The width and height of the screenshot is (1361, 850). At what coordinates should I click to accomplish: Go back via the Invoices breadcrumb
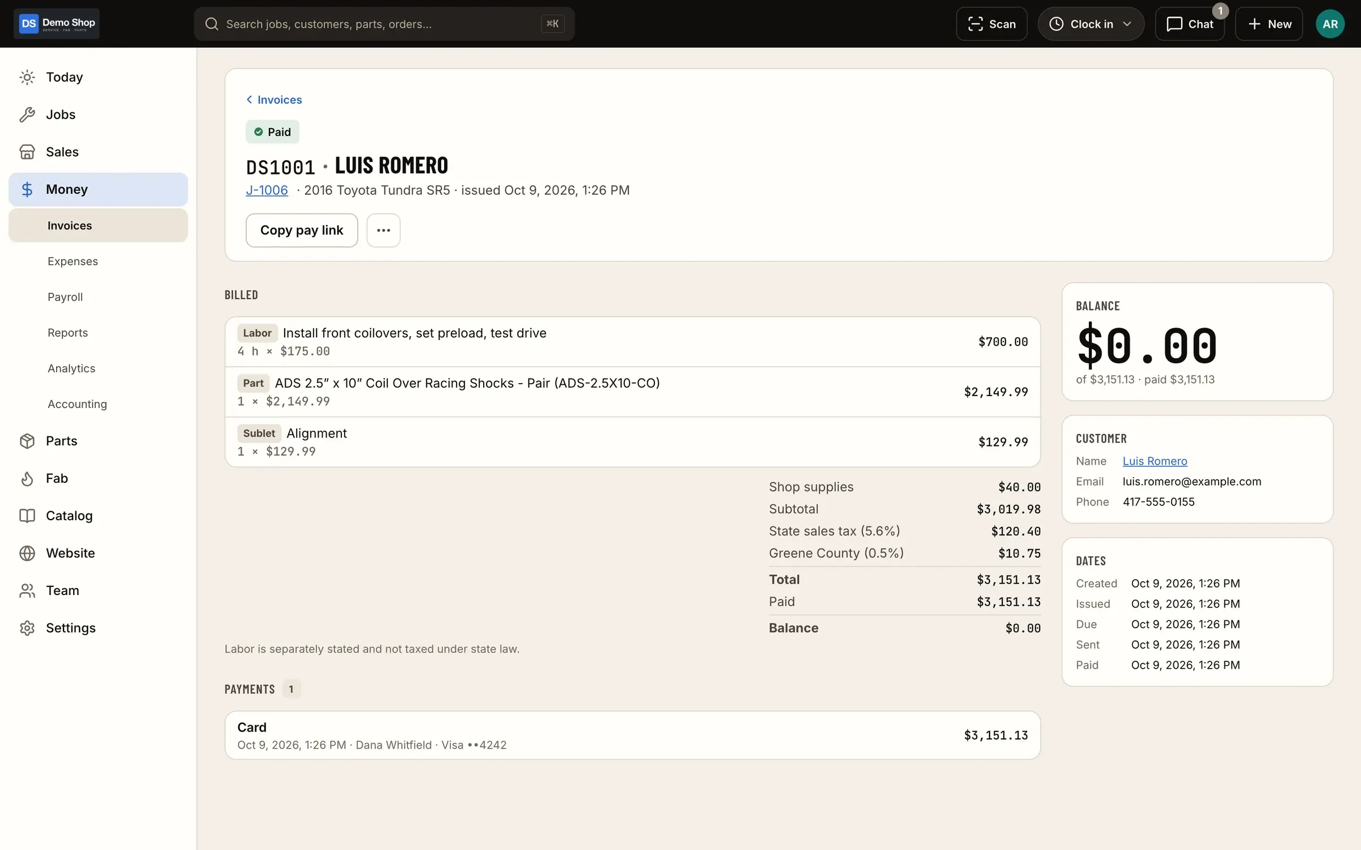click(274, 100)
